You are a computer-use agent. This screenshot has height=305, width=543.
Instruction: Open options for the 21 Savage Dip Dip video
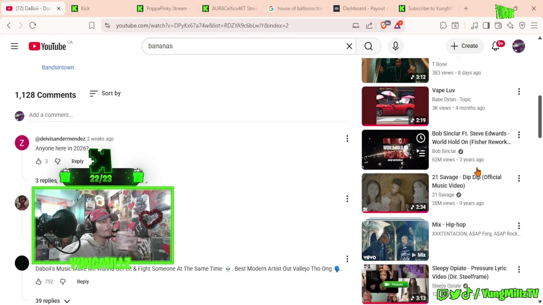pyautogui.click(x=519, y=178)
